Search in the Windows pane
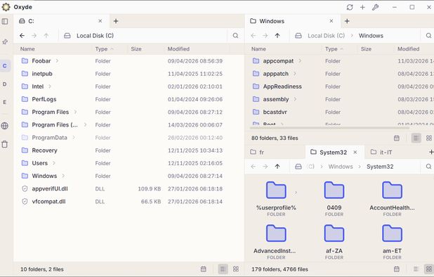Viewport: 434px width, 277px height. point(428,35)
